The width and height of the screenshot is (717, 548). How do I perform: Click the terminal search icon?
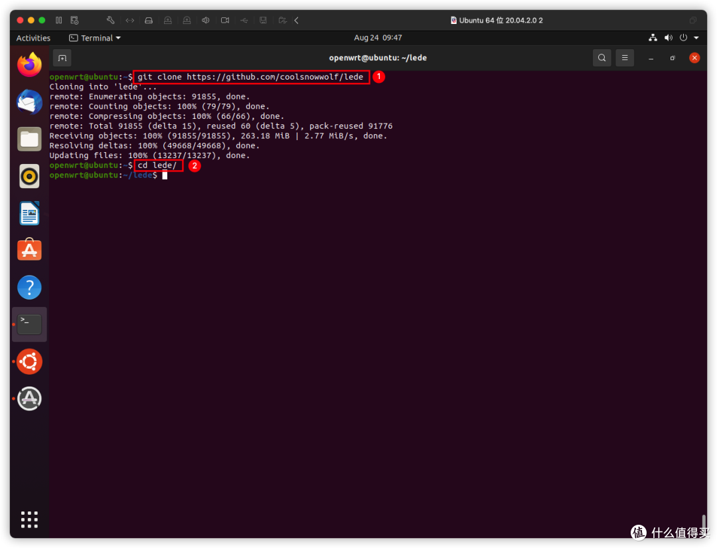pyautogui.click(x=601, y=58)
